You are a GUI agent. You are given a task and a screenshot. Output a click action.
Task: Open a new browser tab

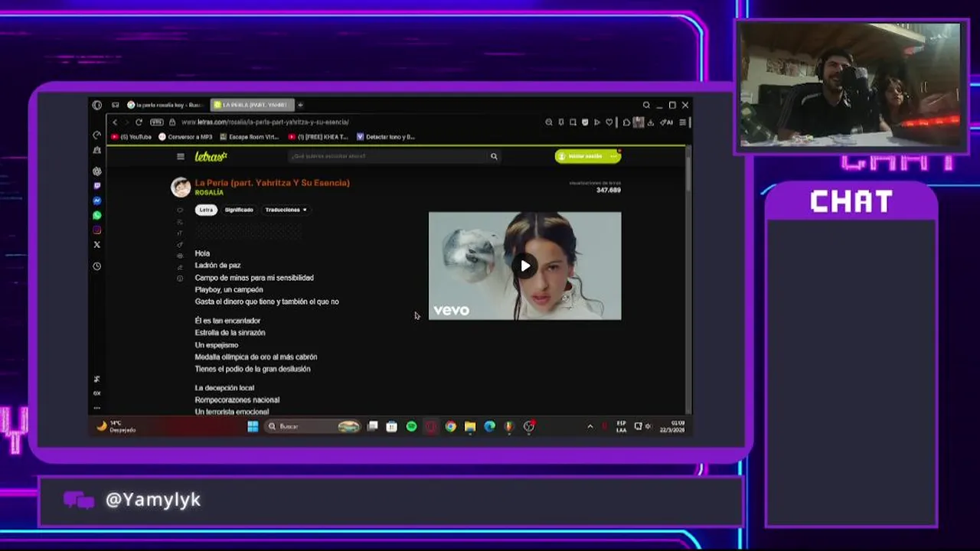(x=300, y=105)
